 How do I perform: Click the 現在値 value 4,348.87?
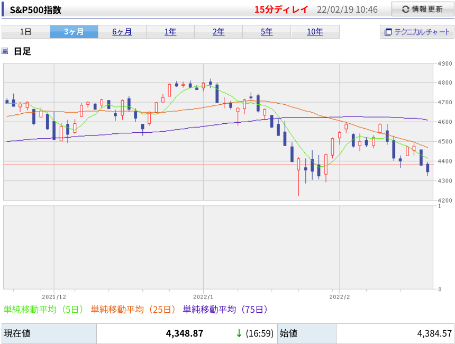pos(185,333)
